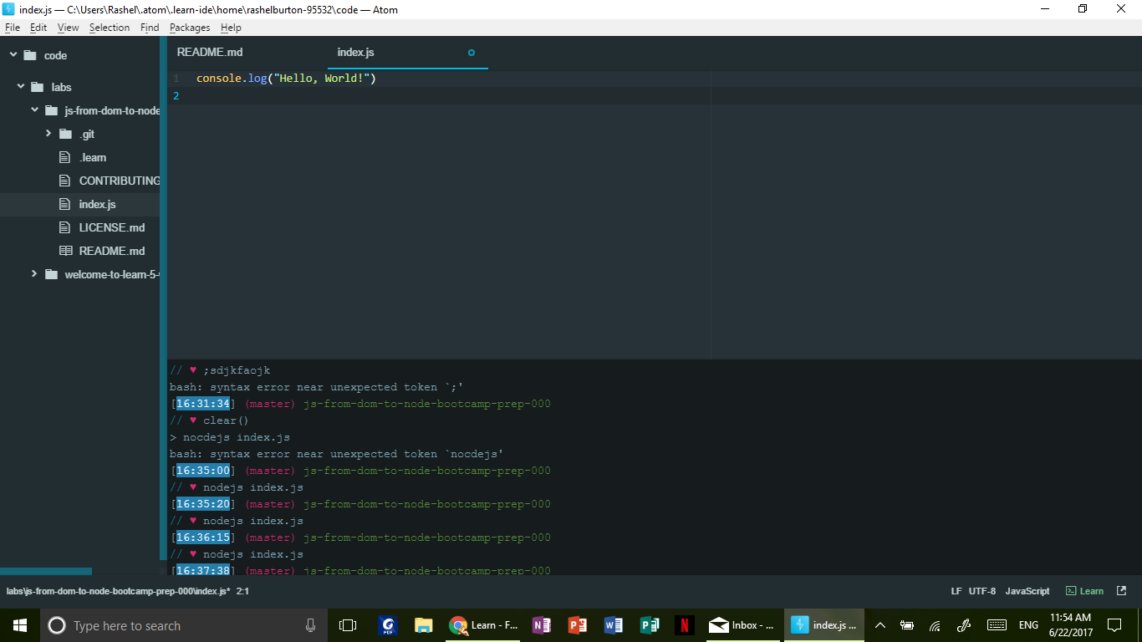Click the taskbar microphone icon
This screenshot has width=1142, height=642.
tap(310, 625)
